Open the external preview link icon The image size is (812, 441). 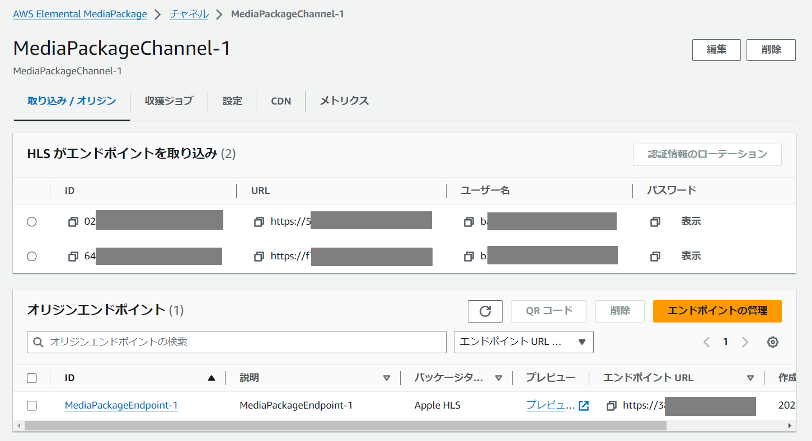(584, 406)
